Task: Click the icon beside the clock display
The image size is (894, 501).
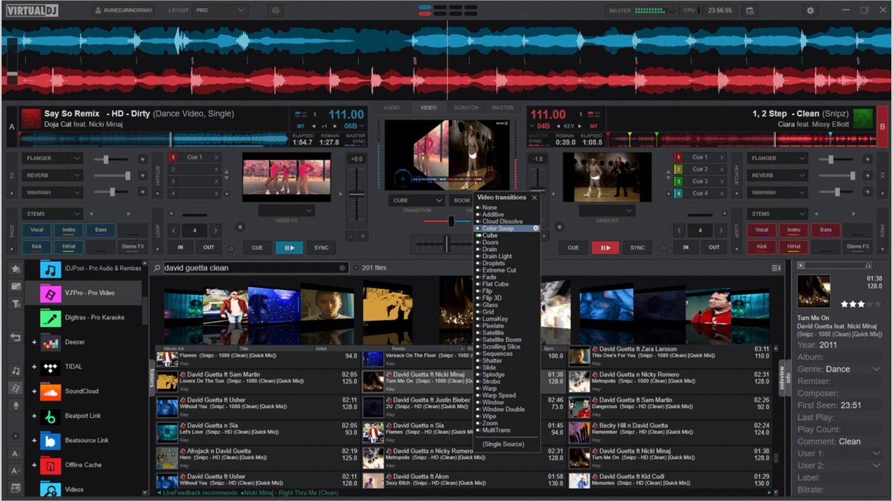Action: pos(750,10)
